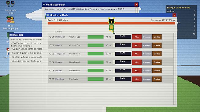Open the Monitor de Rede desktop icon
The width and height of the screenshot is (200, 112).
(x=10, y=7)
